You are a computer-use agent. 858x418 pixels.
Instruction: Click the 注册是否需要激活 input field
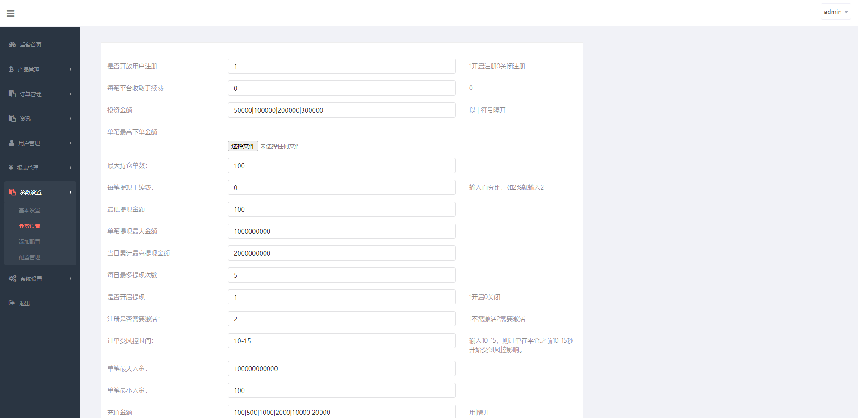coord(342,319)
